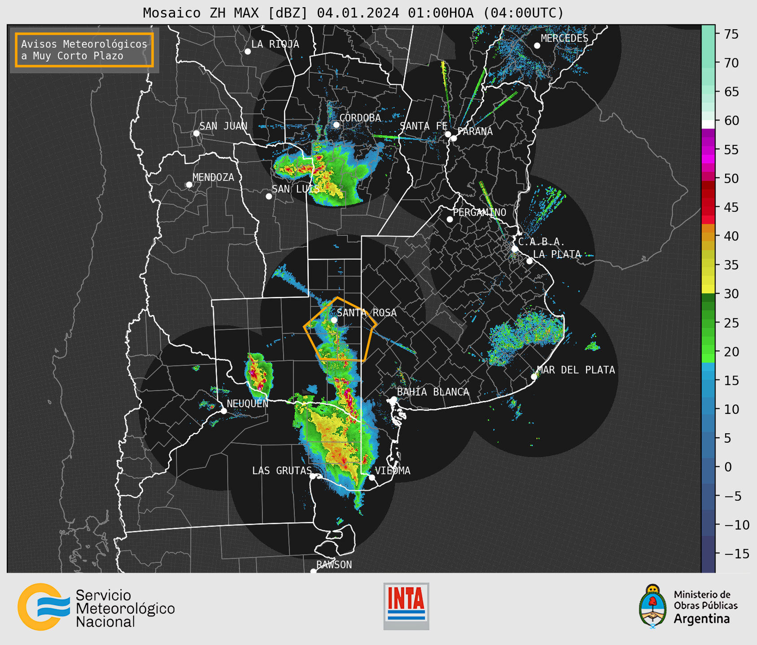Click the BAHÍA BLANCA map label

[x=433, y=392]
